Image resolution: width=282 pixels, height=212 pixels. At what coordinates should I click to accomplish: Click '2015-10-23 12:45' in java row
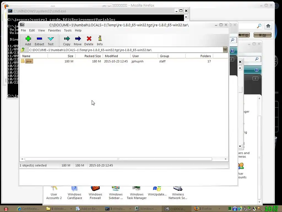pyautogui.click(x=116, y=61)
